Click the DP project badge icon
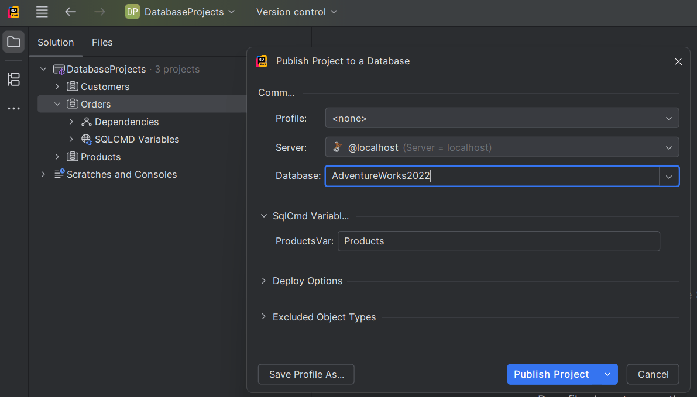Screen dimensions: 697x397 132,12
